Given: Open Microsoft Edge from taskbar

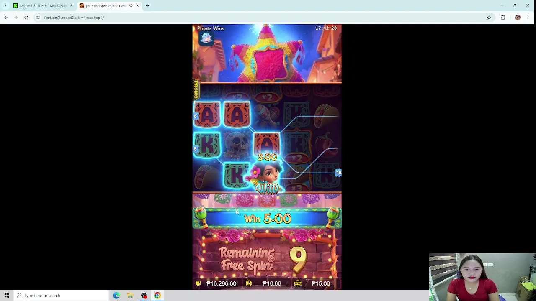Looking at the screenshot, I should [x=116, y=296].
